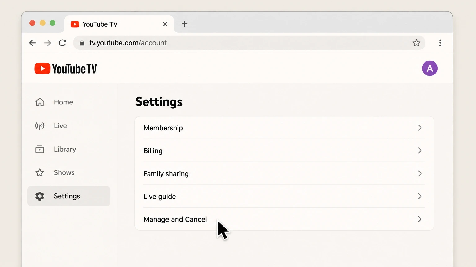Open the purple account avatar

pyautogui.click(x=430, y=68)
